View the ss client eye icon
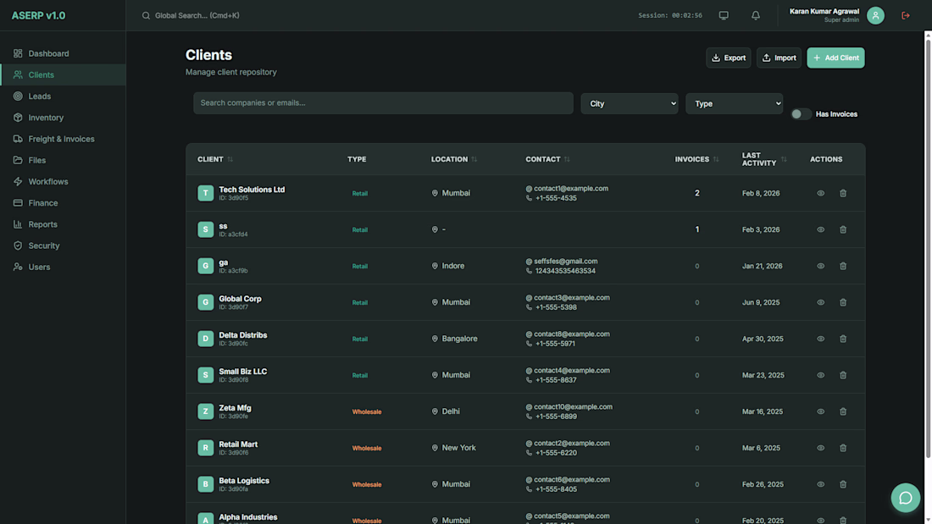 820,229
